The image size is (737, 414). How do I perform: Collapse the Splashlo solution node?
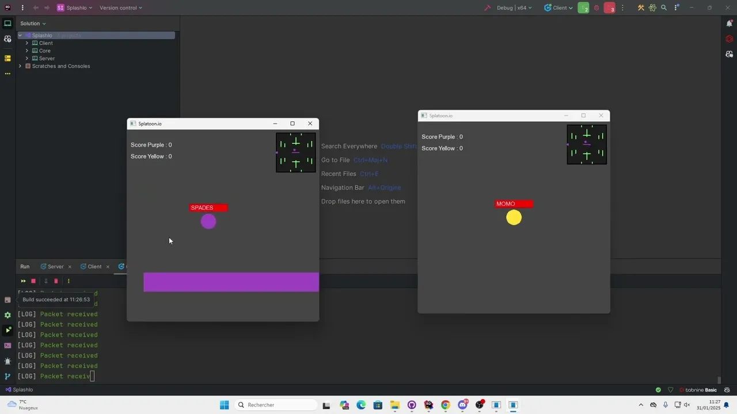coord(20,36)
